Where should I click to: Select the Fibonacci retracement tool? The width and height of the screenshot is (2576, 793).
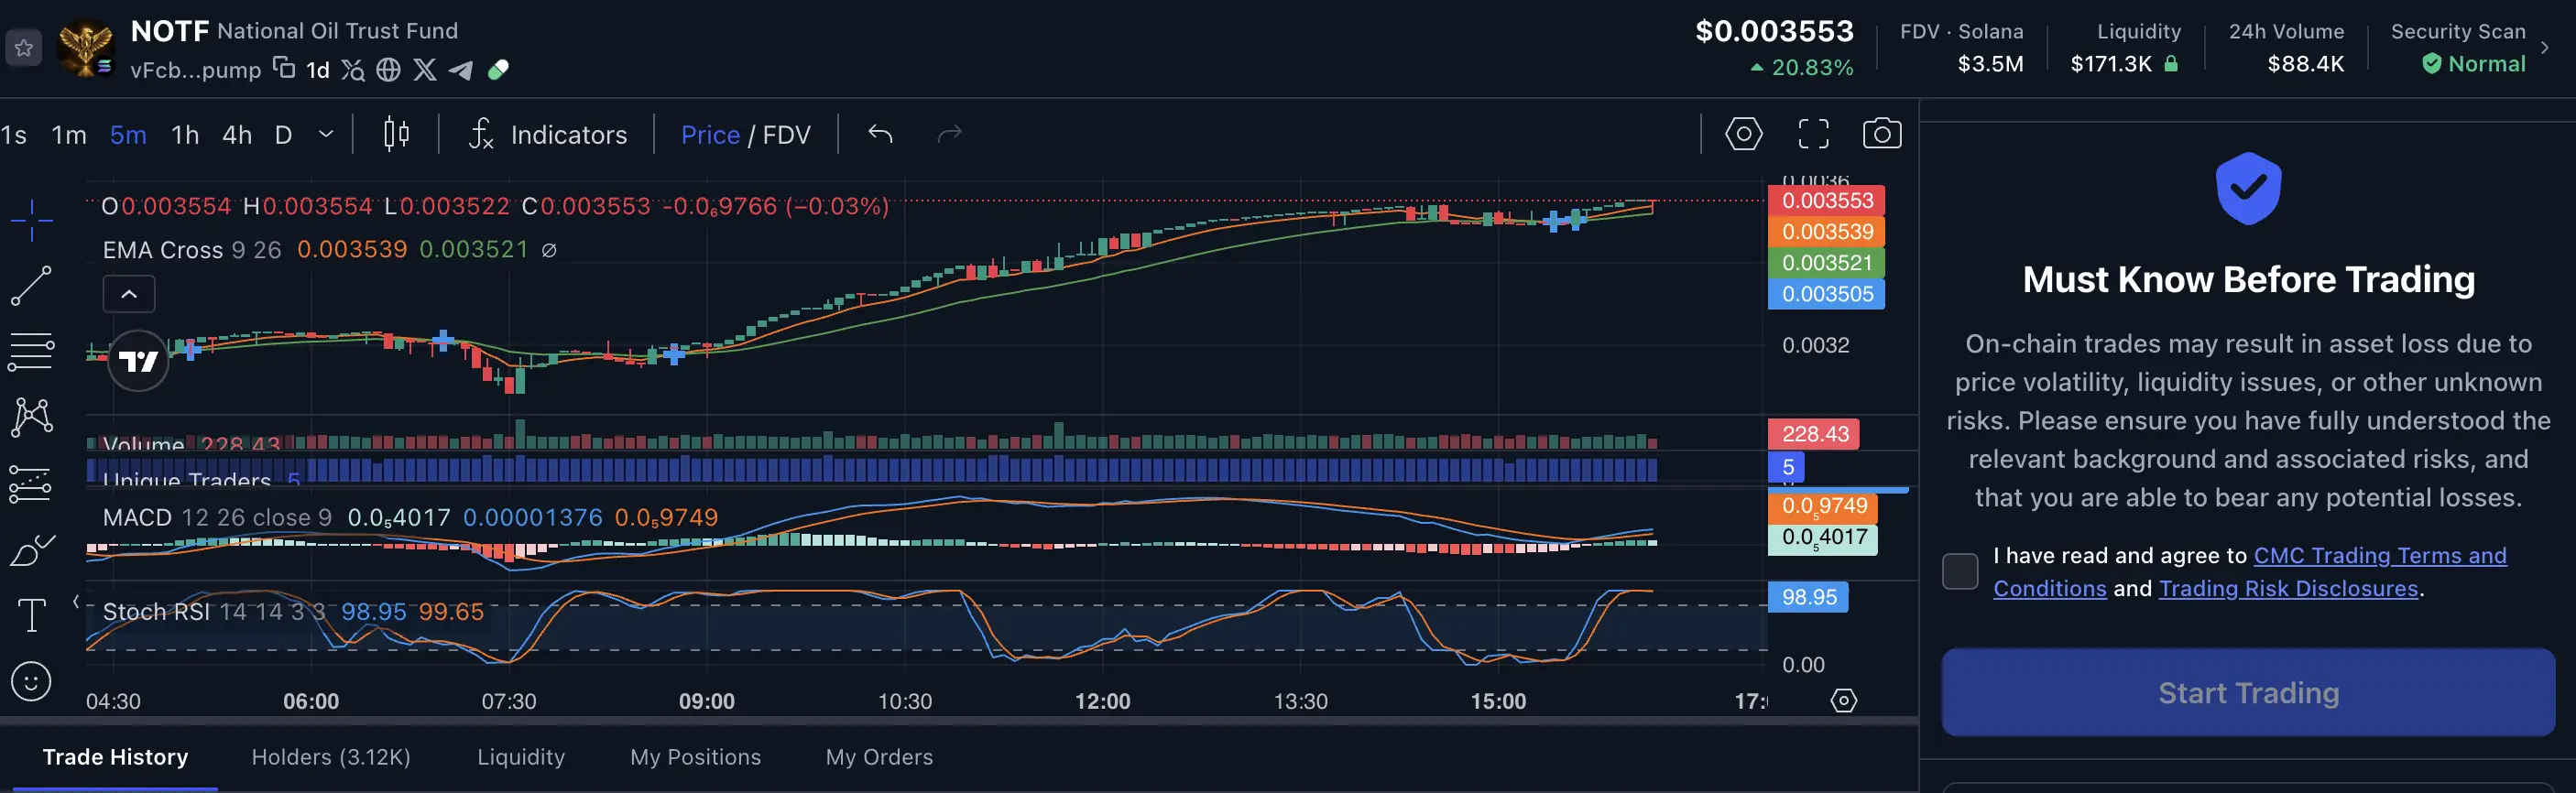click(x=31, y=351)
